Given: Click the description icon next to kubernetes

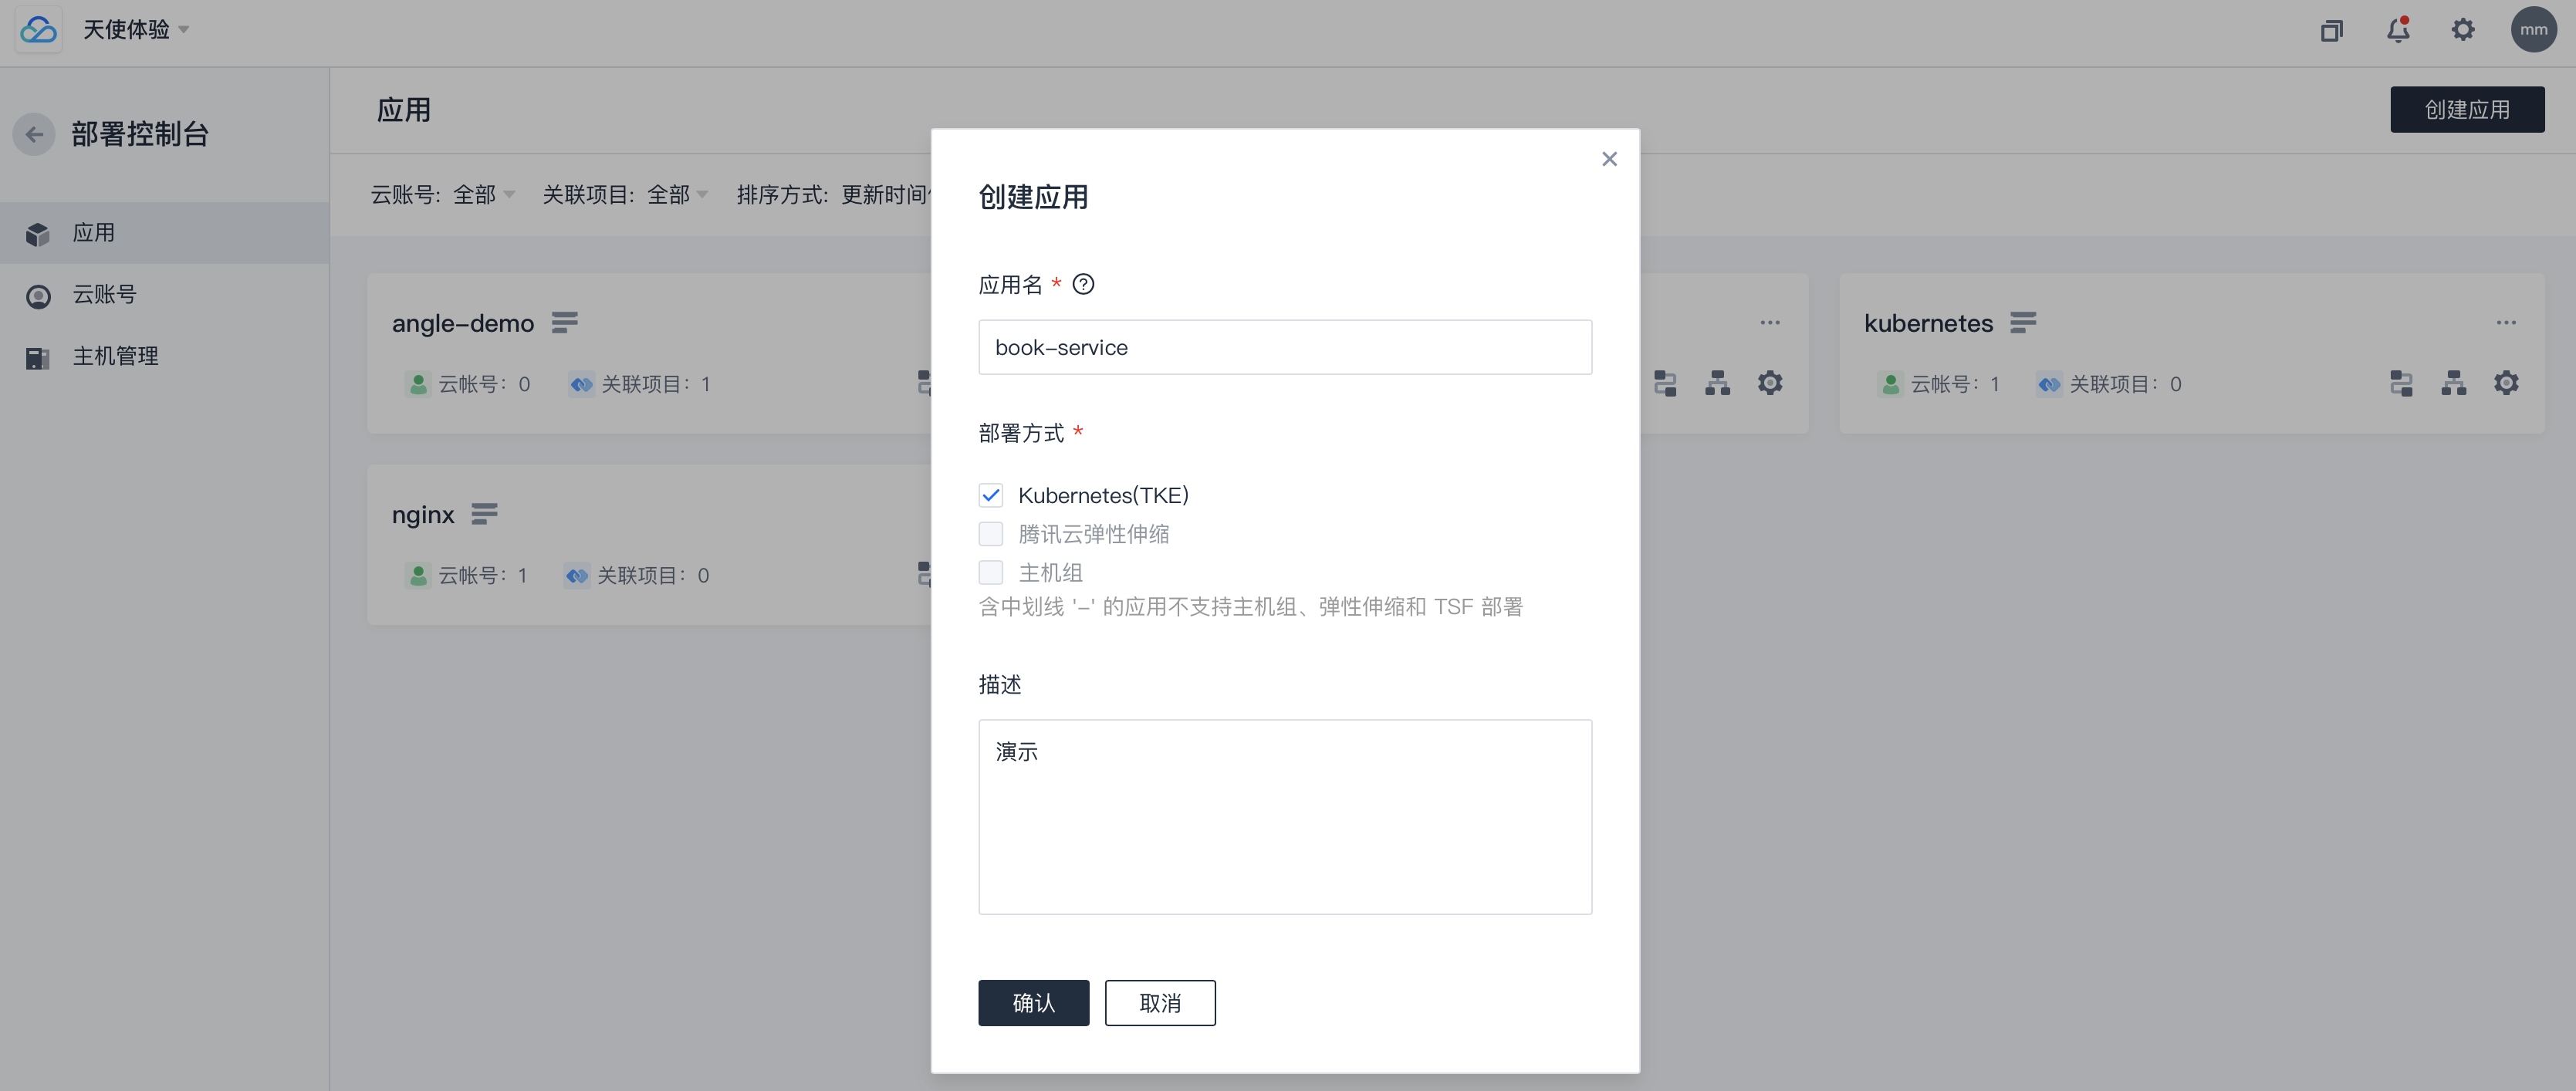Looking at the screenshot, I should point(2023,323).
